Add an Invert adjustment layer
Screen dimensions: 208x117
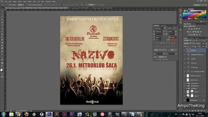(189, 35)
